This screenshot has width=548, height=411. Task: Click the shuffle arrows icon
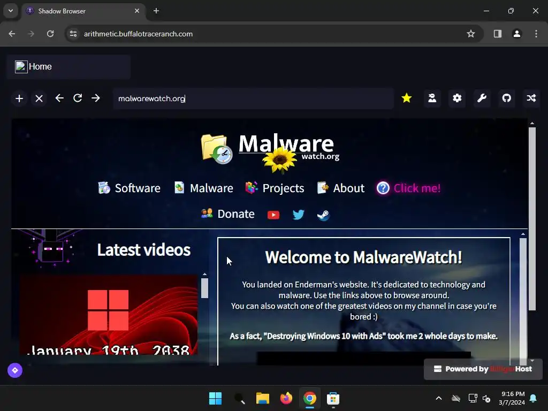click(531, 98)
